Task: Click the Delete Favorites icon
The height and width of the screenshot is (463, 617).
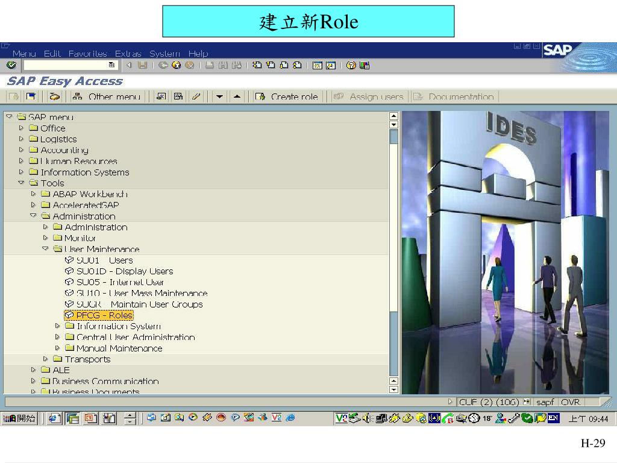Action: 178,96
